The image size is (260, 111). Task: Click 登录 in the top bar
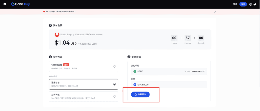235,4
